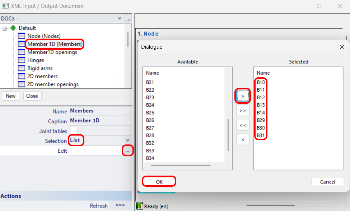
Task: Select B21 in Available list
Action: (150, 82)
